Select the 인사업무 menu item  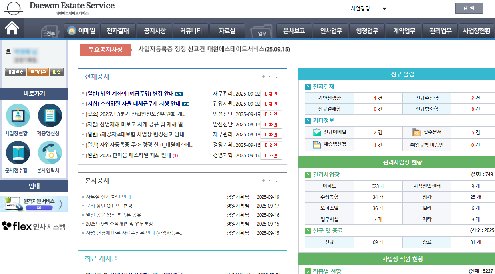pos(331,31)
